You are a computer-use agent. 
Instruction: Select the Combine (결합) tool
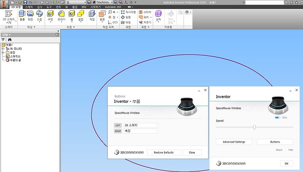(x=80, y=16)
